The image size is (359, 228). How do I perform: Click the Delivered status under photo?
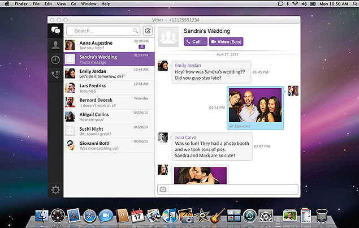click(240, 126)
